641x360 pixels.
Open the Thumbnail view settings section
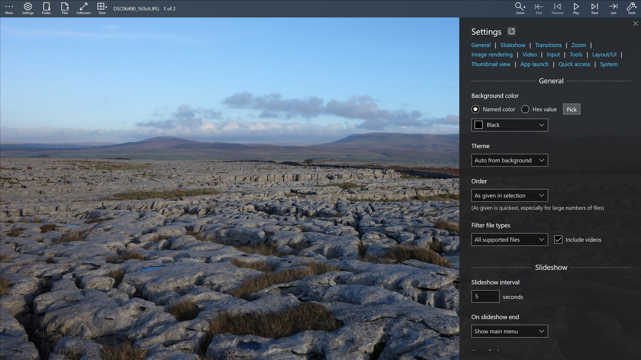pos(490,64)
